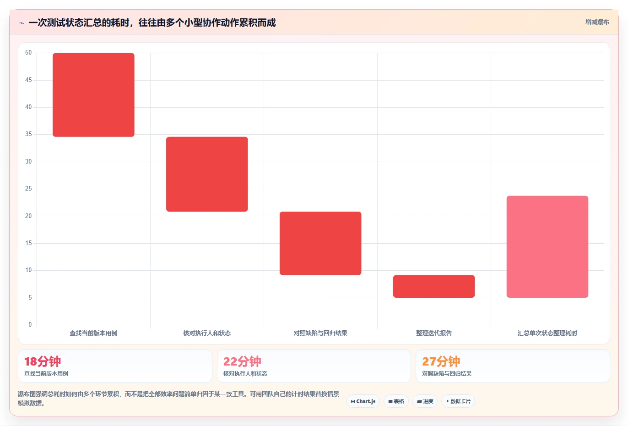This screenshot has height=426, width=628.
Task: Click the chart title about 测试状态汇总的耗时
Action: [x=152, y=22]
